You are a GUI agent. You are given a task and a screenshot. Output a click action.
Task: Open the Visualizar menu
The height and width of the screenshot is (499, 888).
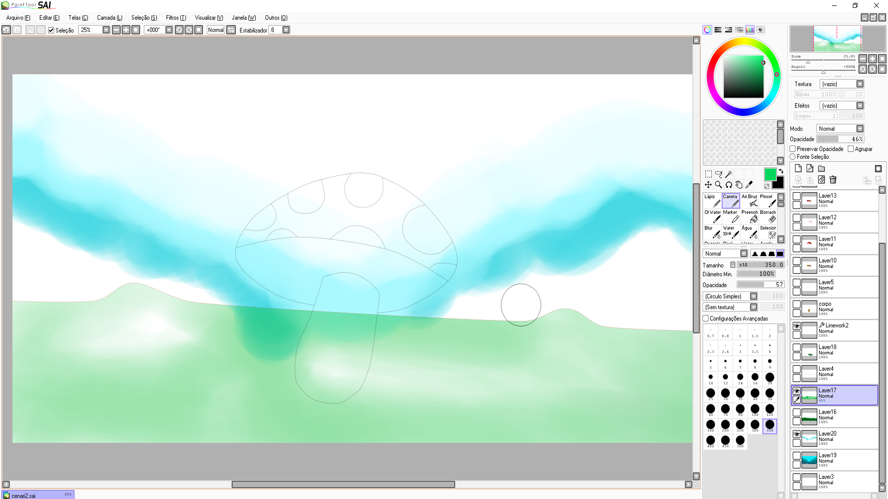209,18
